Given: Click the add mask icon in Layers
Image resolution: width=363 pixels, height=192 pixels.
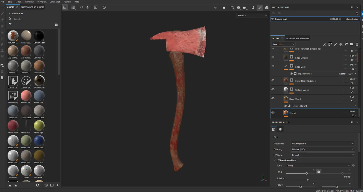Looking at the screenshot, I should click(x=330, y=44).
